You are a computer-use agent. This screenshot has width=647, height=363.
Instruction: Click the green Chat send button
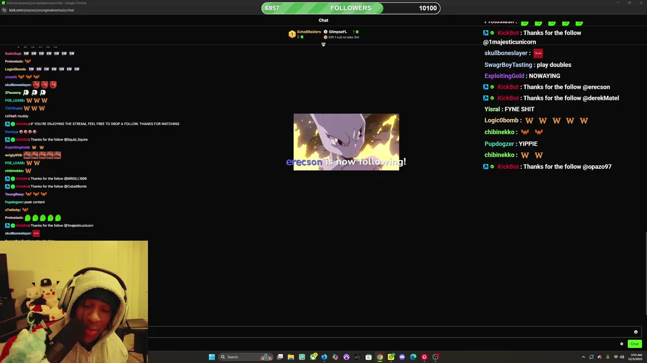coord(634,344)
